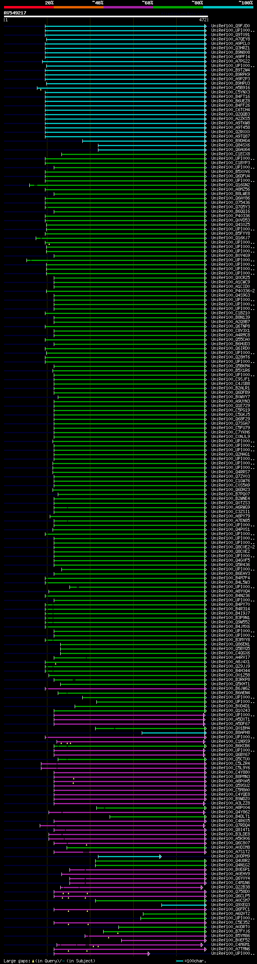257x964 pixels.
Task: Open hit UniRef100_A9PCL0
Action: click(230, 44)
